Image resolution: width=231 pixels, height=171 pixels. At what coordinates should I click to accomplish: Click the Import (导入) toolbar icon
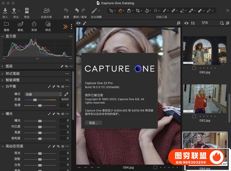[5, 11]
